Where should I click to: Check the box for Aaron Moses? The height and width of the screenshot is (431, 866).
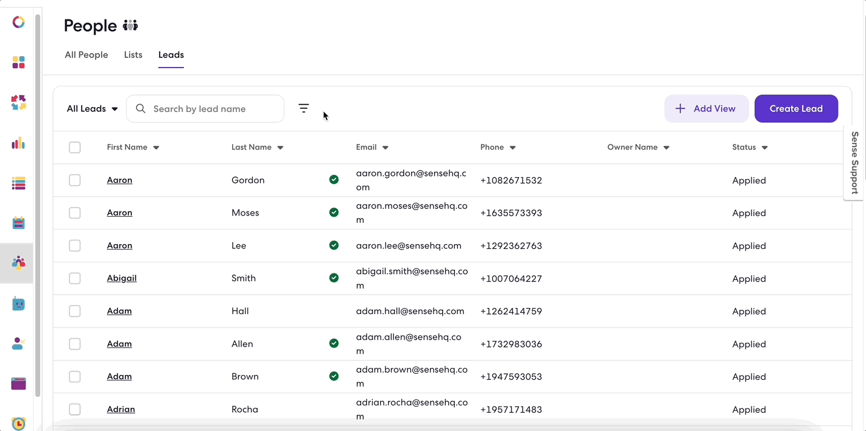click(x=75, y=213)
